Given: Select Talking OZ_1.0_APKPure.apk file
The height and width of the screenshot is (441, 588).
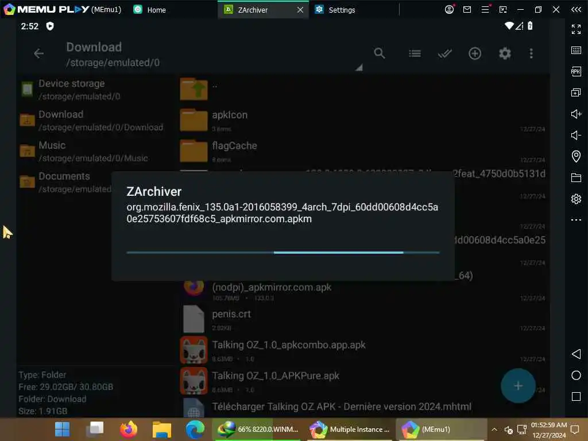Looking at the screenshot, I should [x=362, y=381].
